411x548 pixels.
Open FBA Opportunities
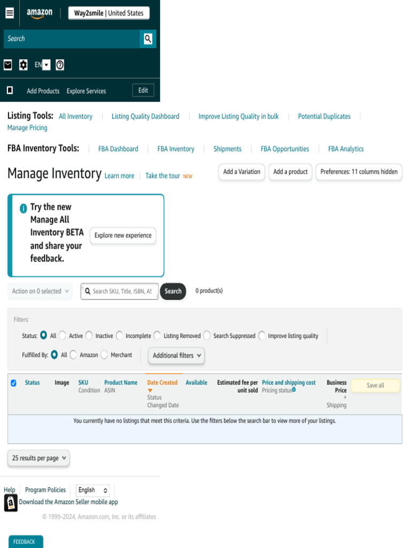tap(285, 149)
